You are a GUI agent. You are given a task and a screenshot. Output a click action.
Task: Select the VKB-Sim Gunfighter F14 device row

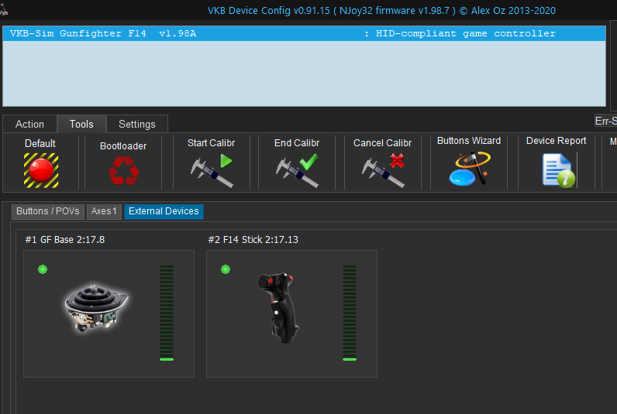[x=304, y=33]
